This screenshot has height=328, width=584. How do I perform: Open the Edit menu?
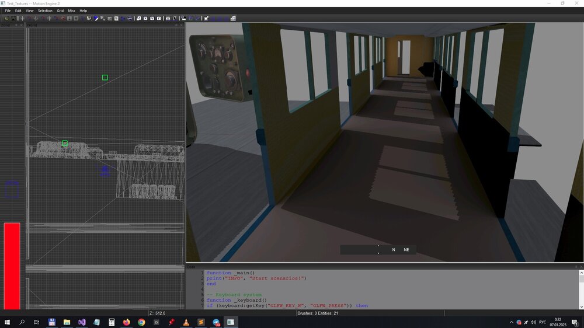[x=18, y=11]
